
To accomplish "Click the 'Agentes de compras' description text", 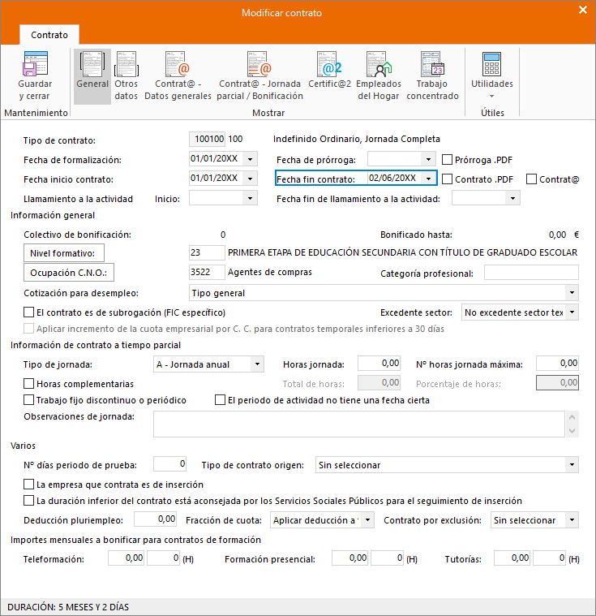I will (270, 272).
